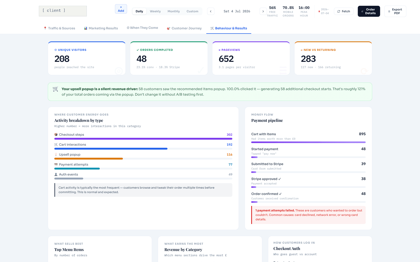Click the Payment attempts card icon

[56, 165]
